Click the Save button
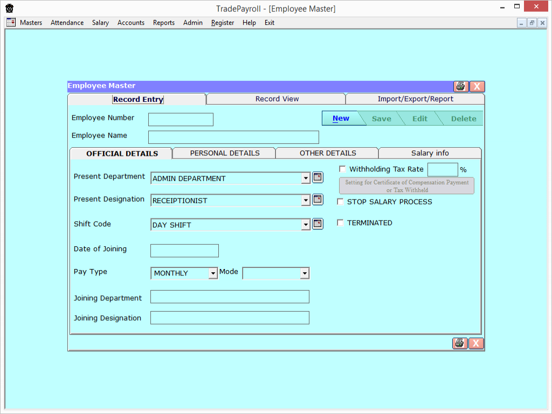This screenshot has width=552, height=414. pos(382,119)
